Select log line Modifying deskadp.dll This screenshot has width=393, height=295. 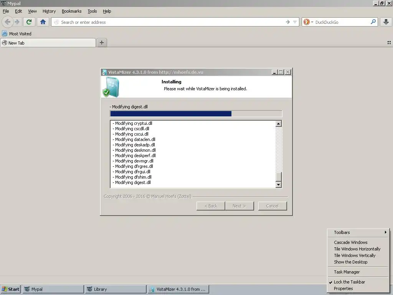(134, 145)
